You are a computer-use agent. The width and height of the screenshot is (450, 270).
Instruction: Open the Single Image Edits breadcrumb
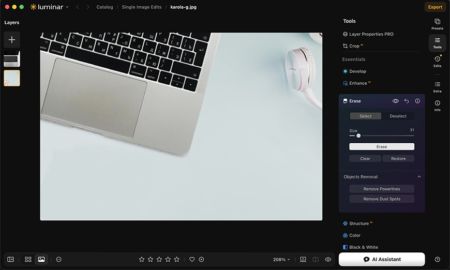coord(142,7)
